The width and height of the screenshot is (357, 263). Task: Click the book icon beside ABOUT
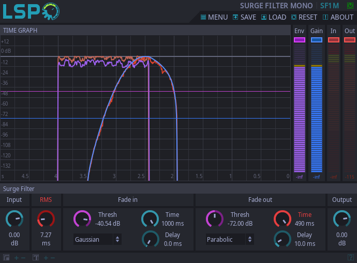[x=325, y=17]
